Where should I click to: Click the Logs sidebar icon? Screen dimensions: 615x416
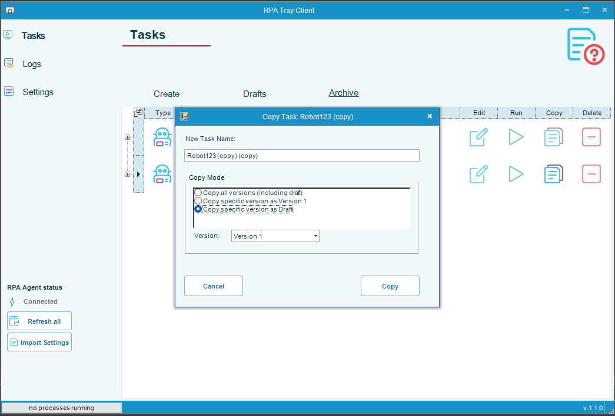coord(9,63)
